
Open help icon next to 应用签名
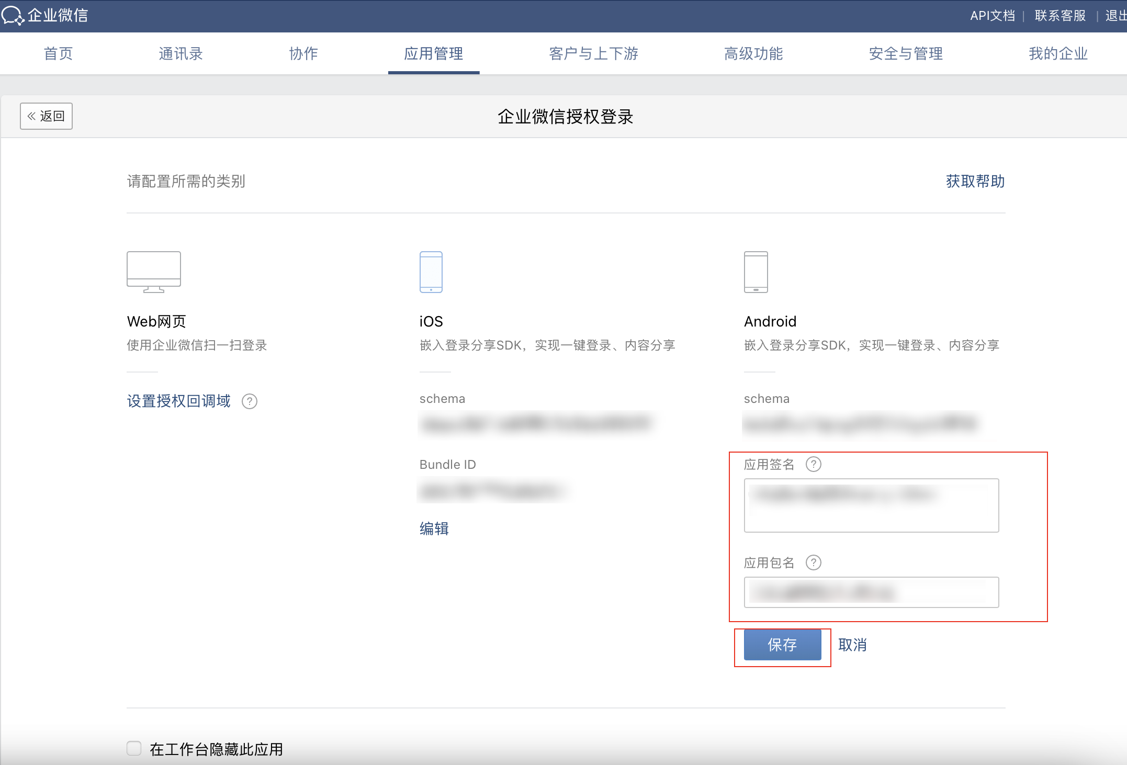click(x=814, y=464)
